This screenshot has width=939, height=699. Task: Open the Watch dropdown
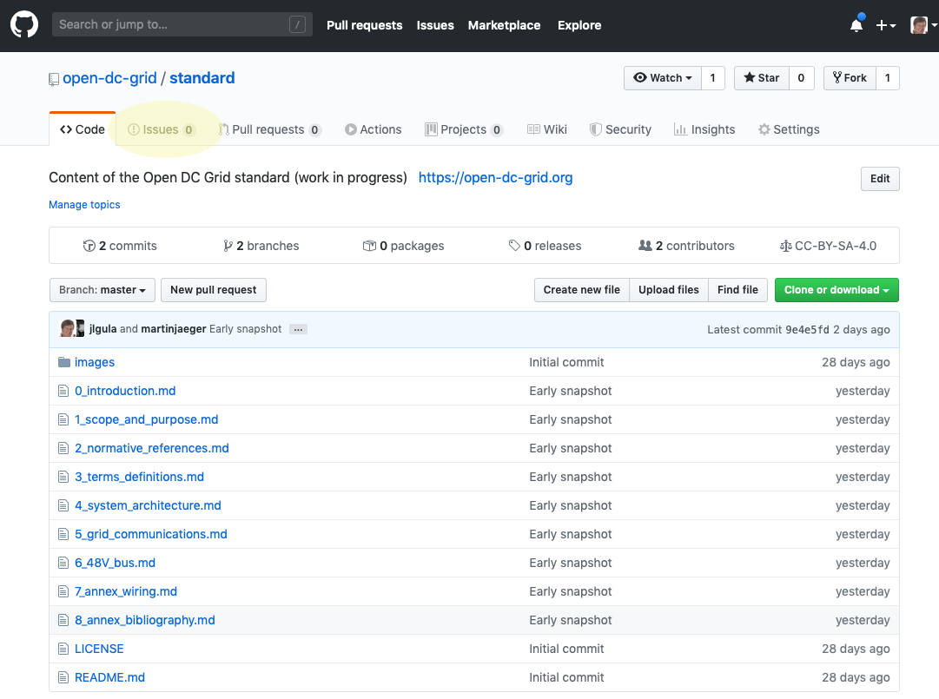[662, 78]
